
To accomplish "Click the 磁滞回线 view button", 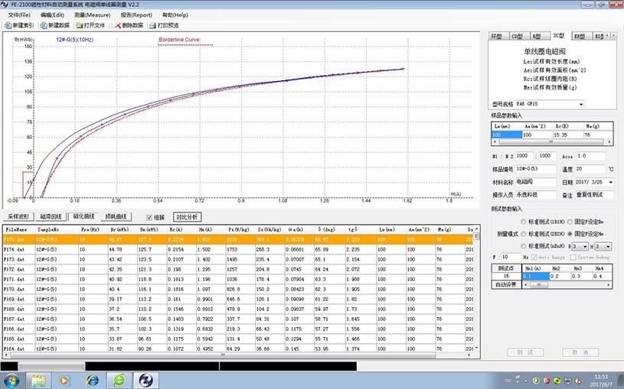I will point(51,217).
